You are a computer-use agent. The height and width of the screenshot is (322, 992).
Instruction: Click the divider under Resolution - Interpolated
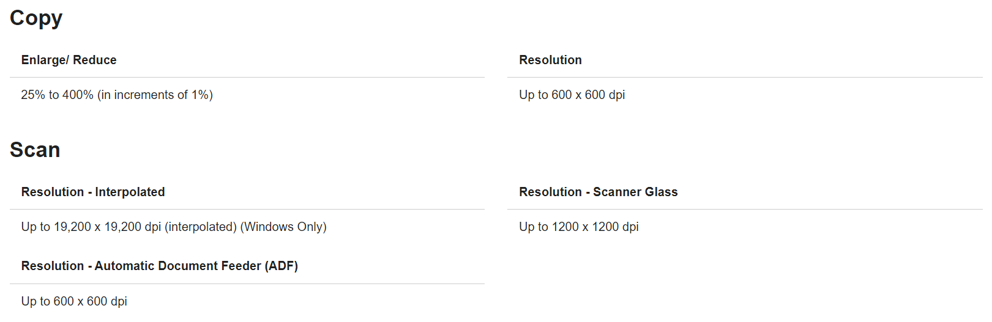point(247,210)
